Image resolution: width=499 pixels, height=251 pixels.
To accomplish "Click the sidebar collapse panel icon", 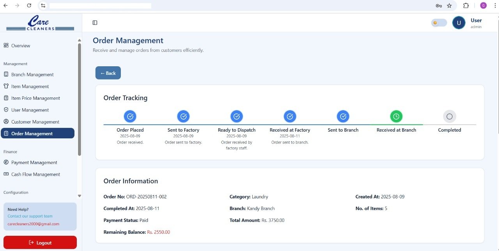I will pos(95,23).
